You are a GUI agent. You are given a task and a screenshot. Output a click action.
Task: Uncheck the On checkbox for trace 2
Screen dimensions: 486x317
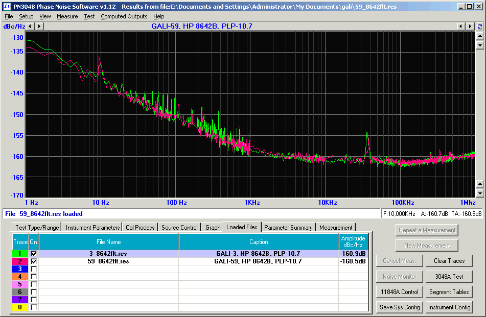[34, 261]
